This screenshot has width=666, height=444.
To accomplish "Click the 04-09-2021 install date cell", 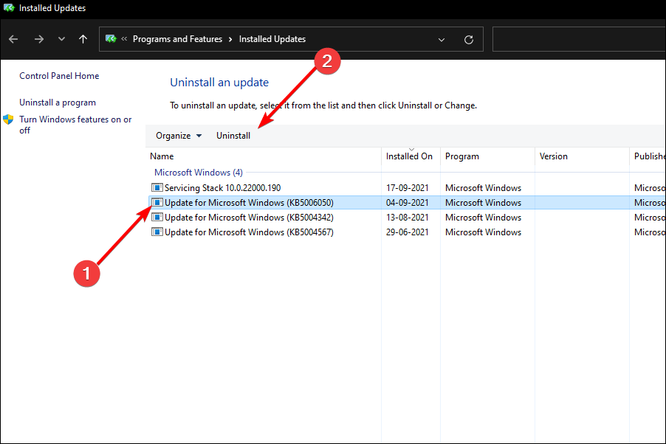I will (408, 203).
